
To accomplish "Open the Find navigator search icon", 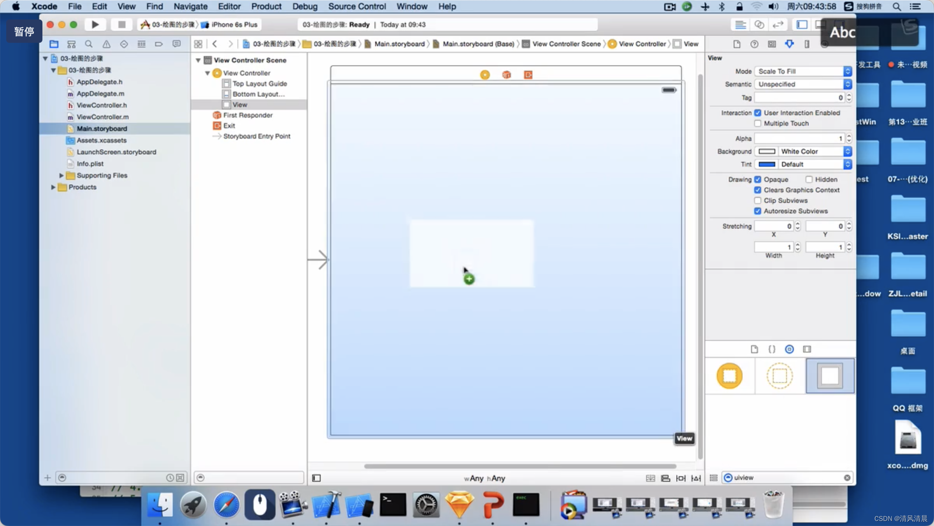I will click(x=89, y=44).
